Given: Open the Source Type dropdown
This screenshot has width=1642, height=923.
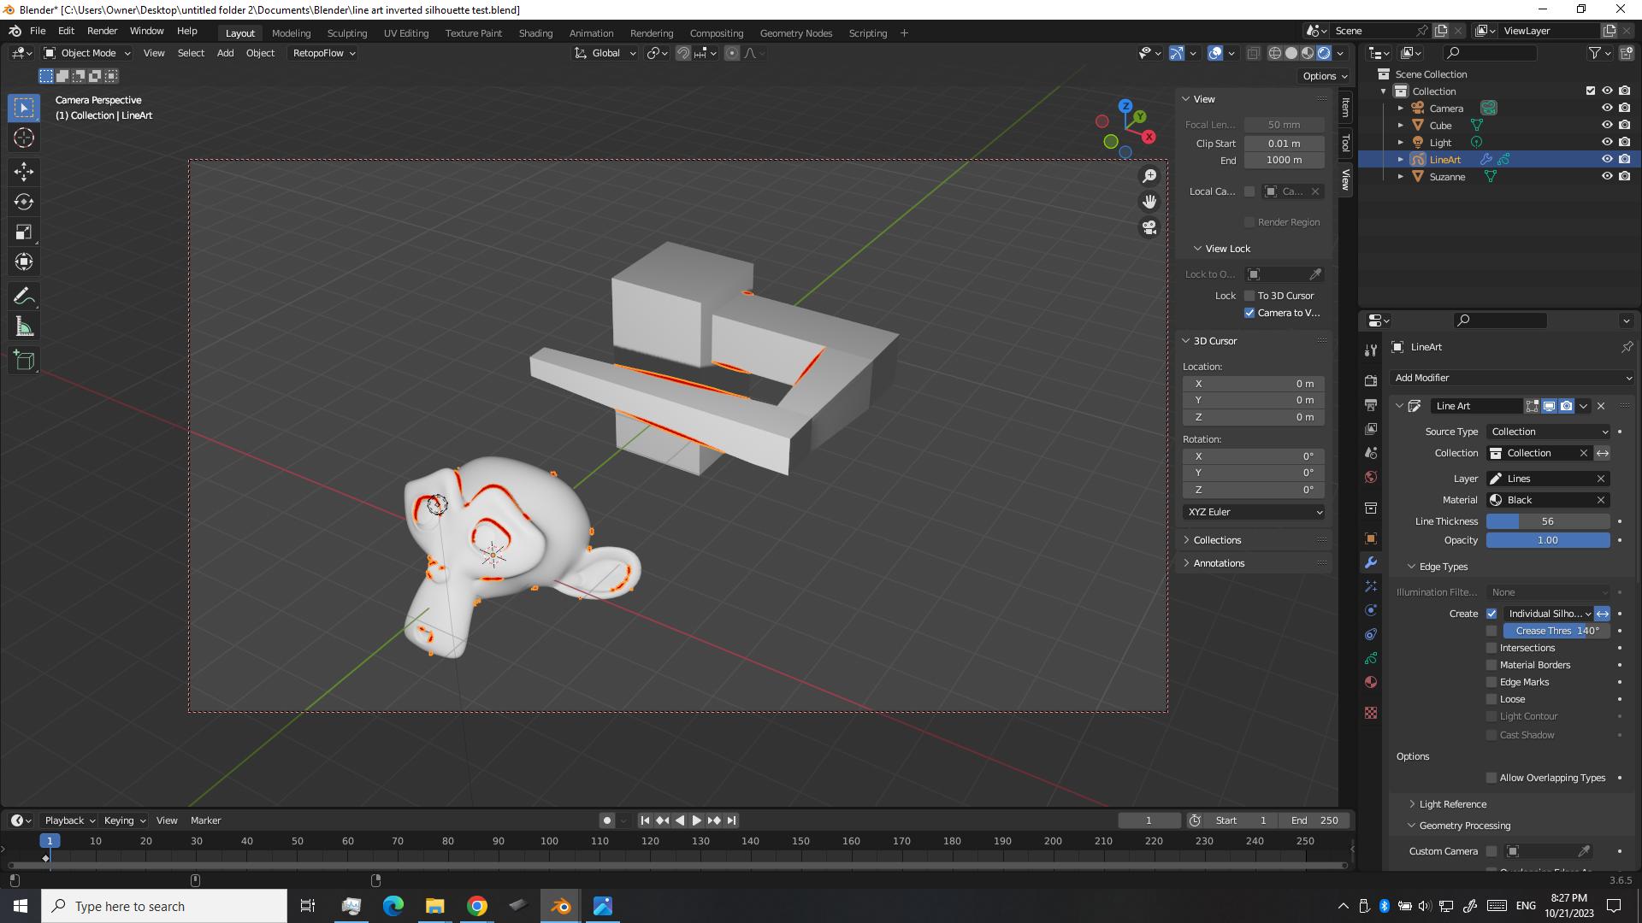Looking at the screenshot, I should pyautogui.click(x=1548, y=432).
